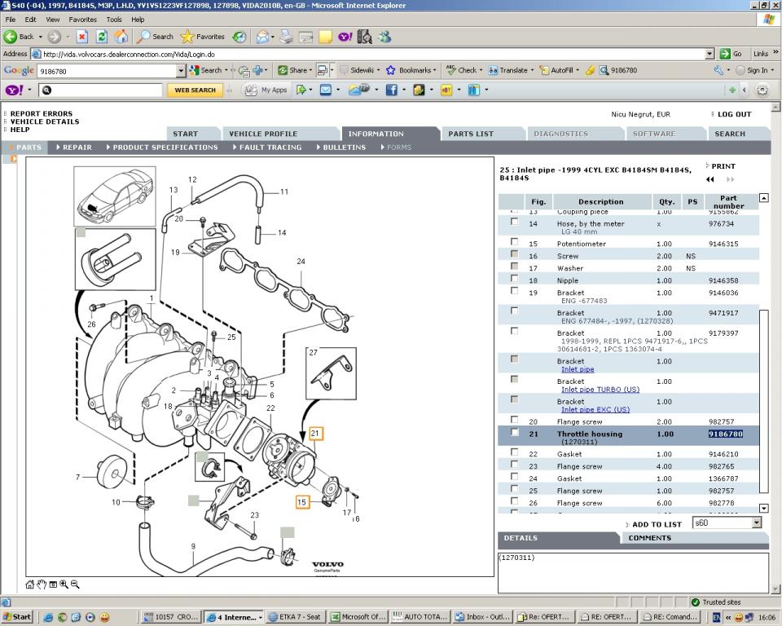
Task: Tick checkbox for Fig 14 Hose row
Action: coord(514,222)
